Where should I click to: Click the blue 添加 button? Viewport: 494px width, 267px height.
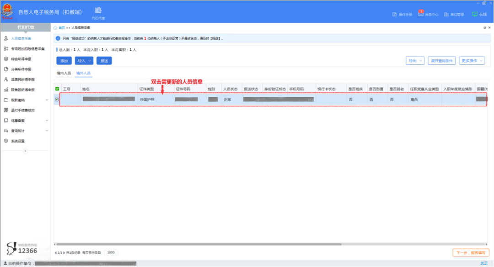(64, 61)
